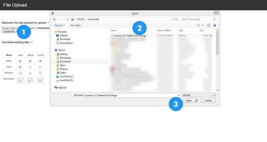Change view layout icon
This screenshot has width=267, height=142.
pos(199,25)
